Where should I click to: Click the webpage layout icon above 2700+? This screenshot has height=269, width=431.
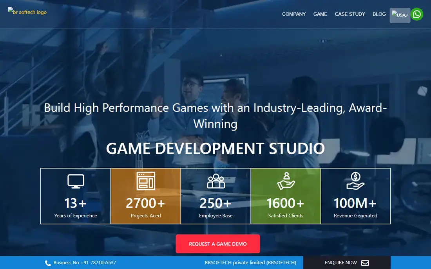click(x=146, y=181)
